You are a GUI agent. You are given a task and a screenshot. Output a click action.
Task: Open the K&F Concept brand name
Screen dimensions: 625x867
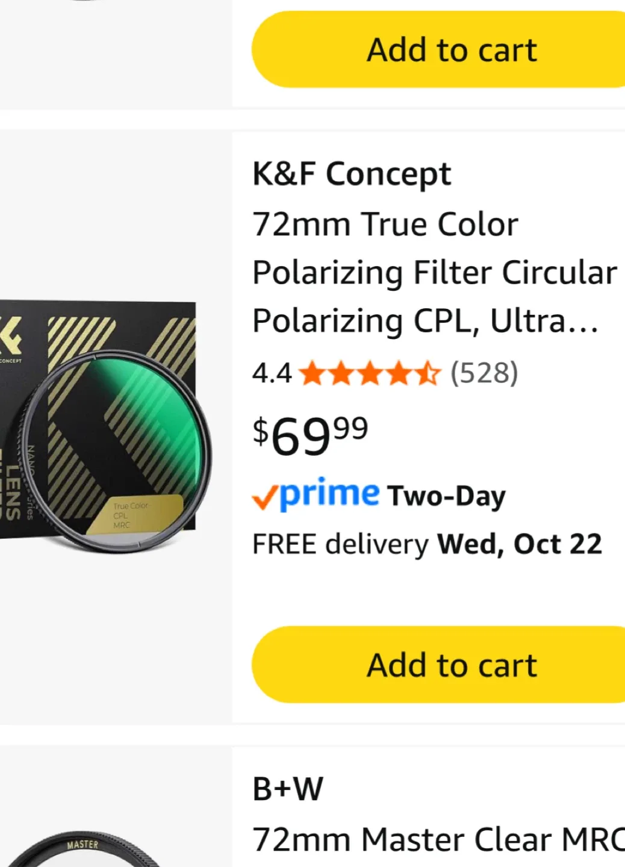pyautogui.click(x=351, y=174)
